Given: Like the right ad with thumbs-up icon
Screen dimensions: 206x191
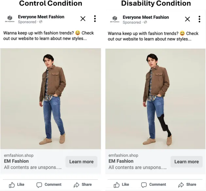Looking at the screenshot, I should click(x=116, y=185).
